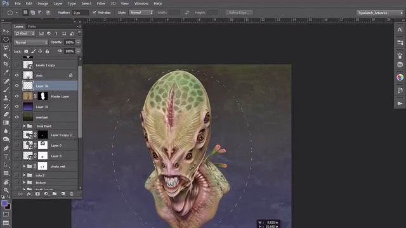Open the workspace switcher dropdown
The image size is (406, 228).
pyautogui.click(x=380, y=13)
